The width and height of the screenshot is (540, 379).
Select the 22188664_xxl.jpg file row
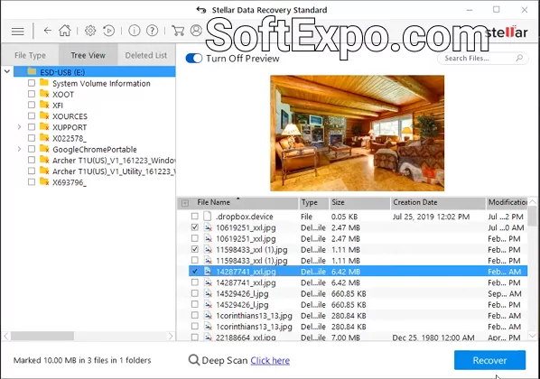tap(358, 337)
